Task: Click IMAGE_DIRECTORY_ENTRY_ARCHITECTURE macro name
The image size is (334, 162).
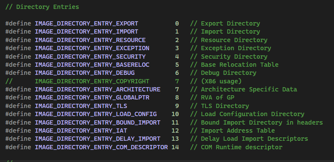Action: click(x=97, y=89)
